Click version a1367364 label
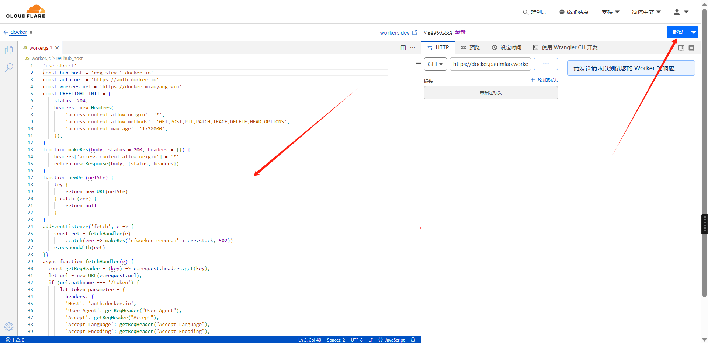The height and width of the screenshot is (343, 708). [440, 32]
